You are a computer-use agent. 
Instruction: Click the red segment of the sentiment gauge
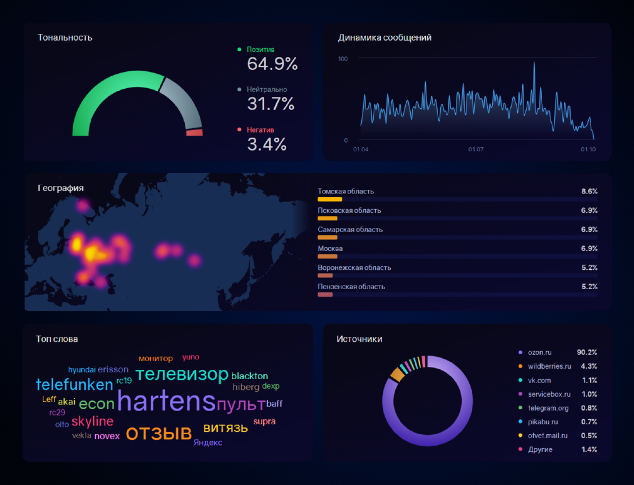[195, 132]
